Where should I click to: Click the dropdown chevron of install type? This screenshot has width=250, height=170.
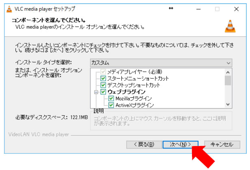228,63
